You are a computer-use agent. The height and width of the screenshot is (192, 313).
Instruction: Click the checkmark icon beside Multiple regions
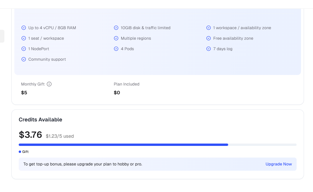click(x=116, y=38)
